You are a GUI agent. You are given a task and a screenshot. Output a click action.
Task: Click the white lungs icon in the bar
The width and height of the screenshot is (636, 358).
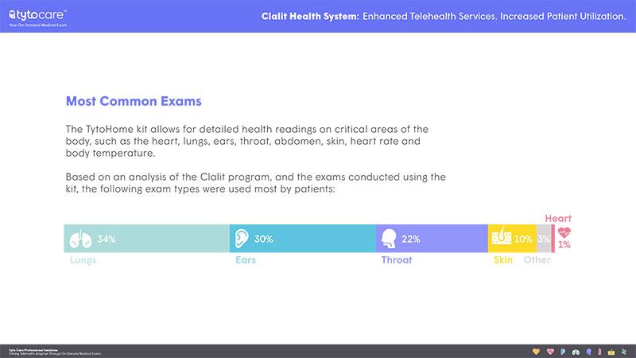(x=80, y=239)
